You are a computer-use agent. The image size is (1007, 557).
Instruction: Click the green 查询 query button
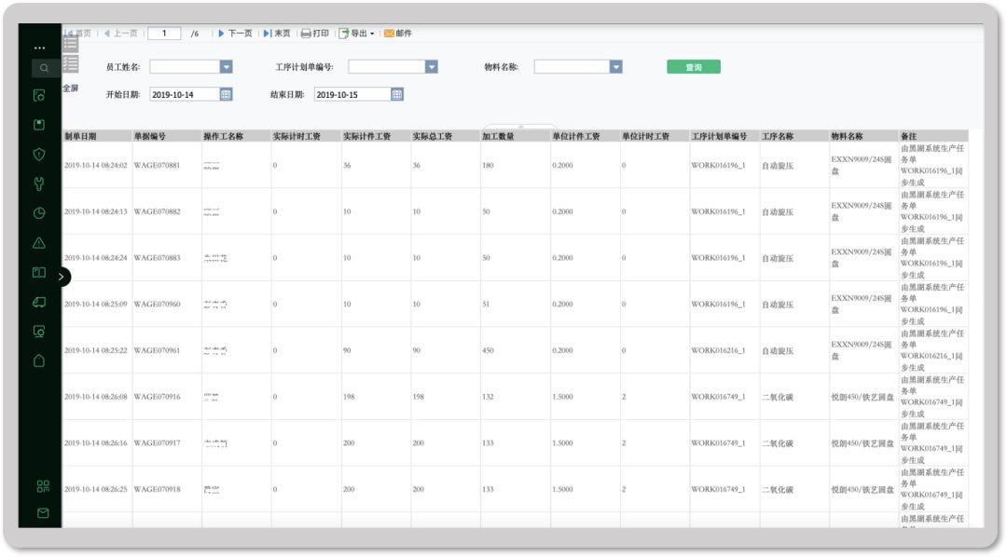pos(694,67)
